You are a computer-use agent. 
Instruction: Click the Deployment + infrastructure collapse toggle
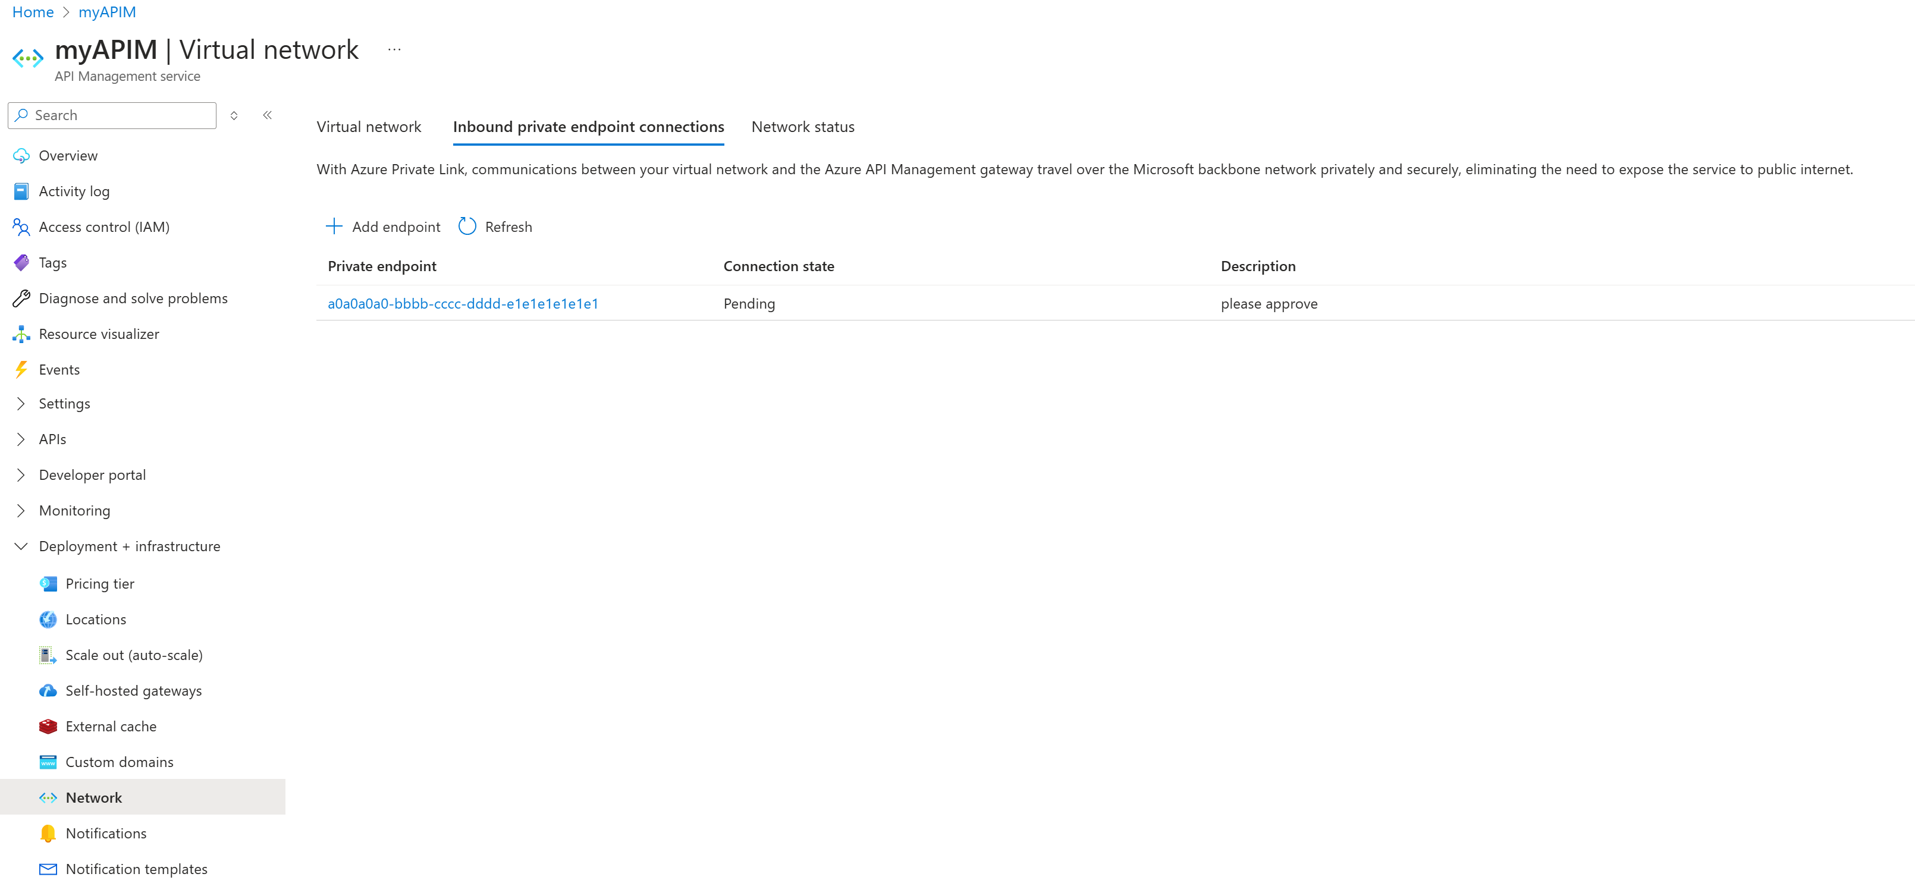click(x=21, y=546)
